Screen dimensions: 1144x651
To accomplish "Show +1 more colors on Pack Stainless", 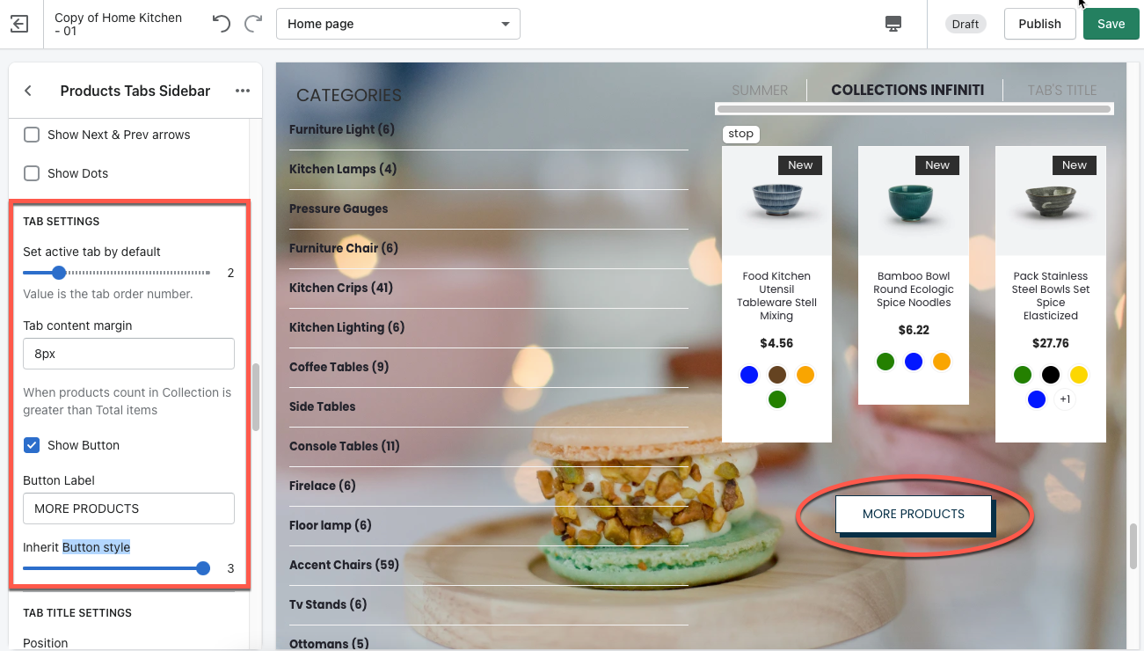I will pyautogui.click(x=1065, y=399).
